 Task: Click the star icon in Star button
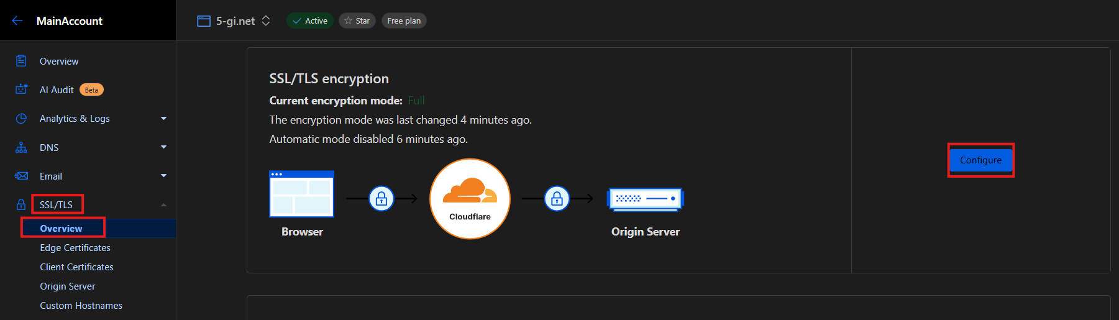(348, 21)
